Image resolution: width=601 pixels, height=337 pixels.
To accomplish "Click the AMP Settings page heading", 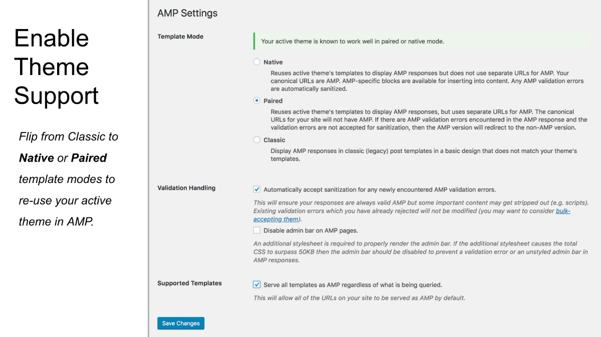I will click(187, 13).
